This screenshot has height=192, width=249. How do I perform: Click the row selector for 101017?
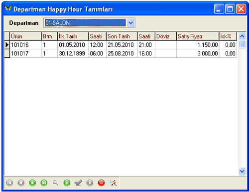click(x=7, y=53)
